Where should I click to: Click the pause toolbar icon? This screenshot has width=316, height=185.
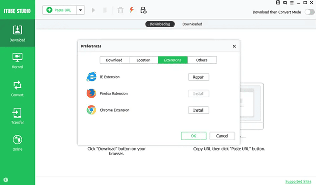coord(105,10)
